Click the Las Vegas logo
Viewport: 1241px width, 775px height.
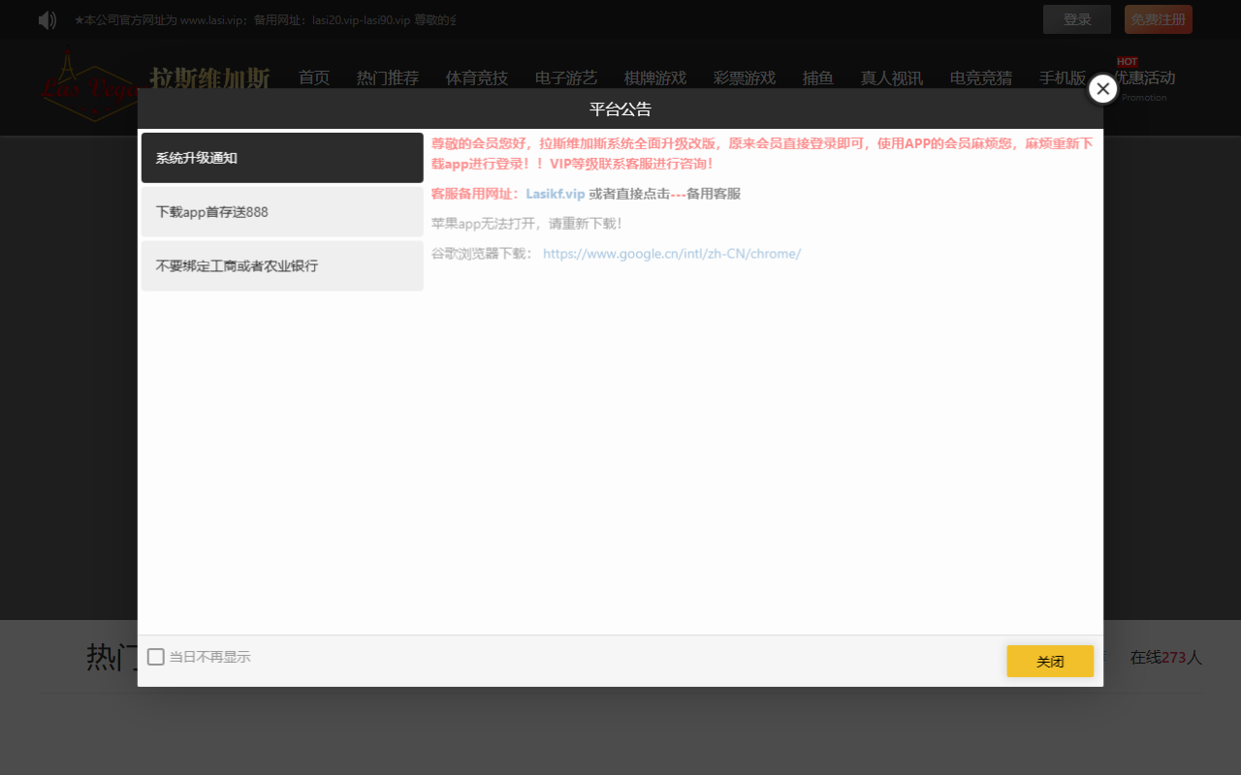coord(89,85)
